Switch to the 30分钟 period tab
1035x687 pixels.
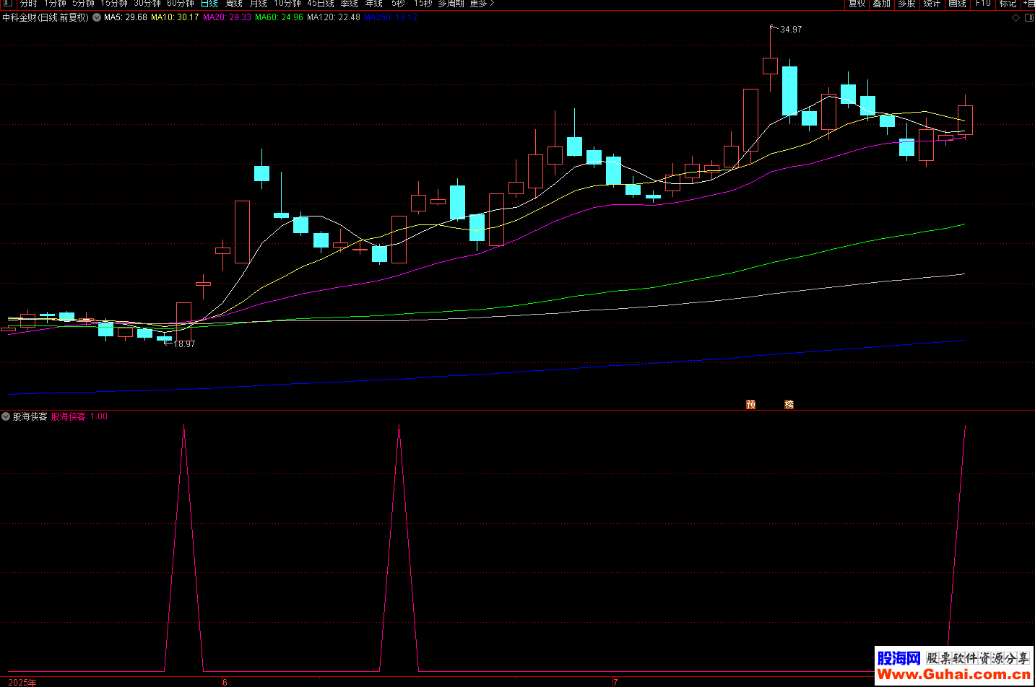click(147, 4)
